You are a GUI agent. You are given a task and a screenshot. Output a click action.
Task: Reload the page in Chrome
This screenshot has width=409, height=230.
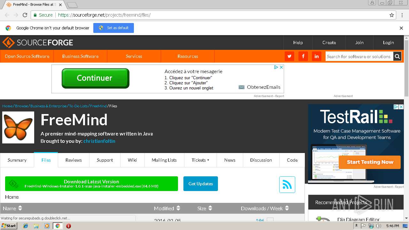[x=25, y=15]
